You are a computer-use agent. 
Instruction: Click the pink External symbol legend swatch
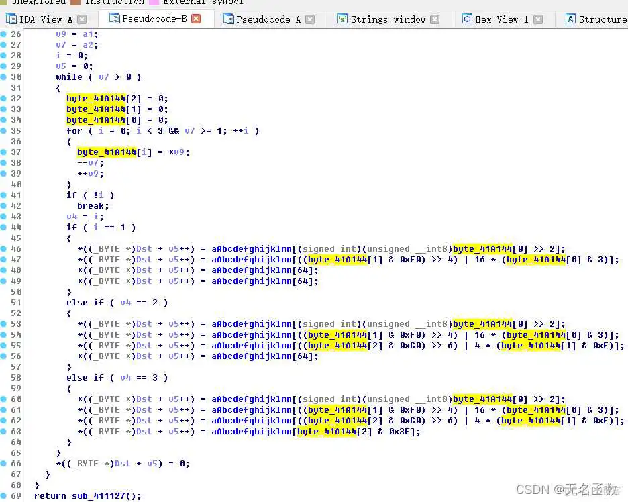pos(154,3)
